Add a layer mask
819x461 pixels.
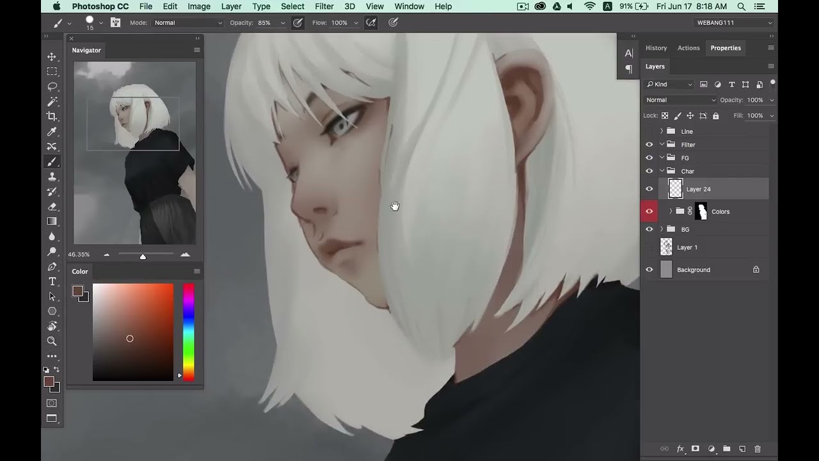[x=696, y=449]
